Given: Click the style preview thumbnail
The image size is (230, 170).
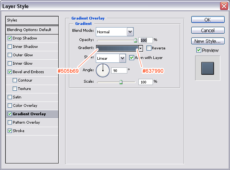Looking at the screenshot, I should coord(207,68).
